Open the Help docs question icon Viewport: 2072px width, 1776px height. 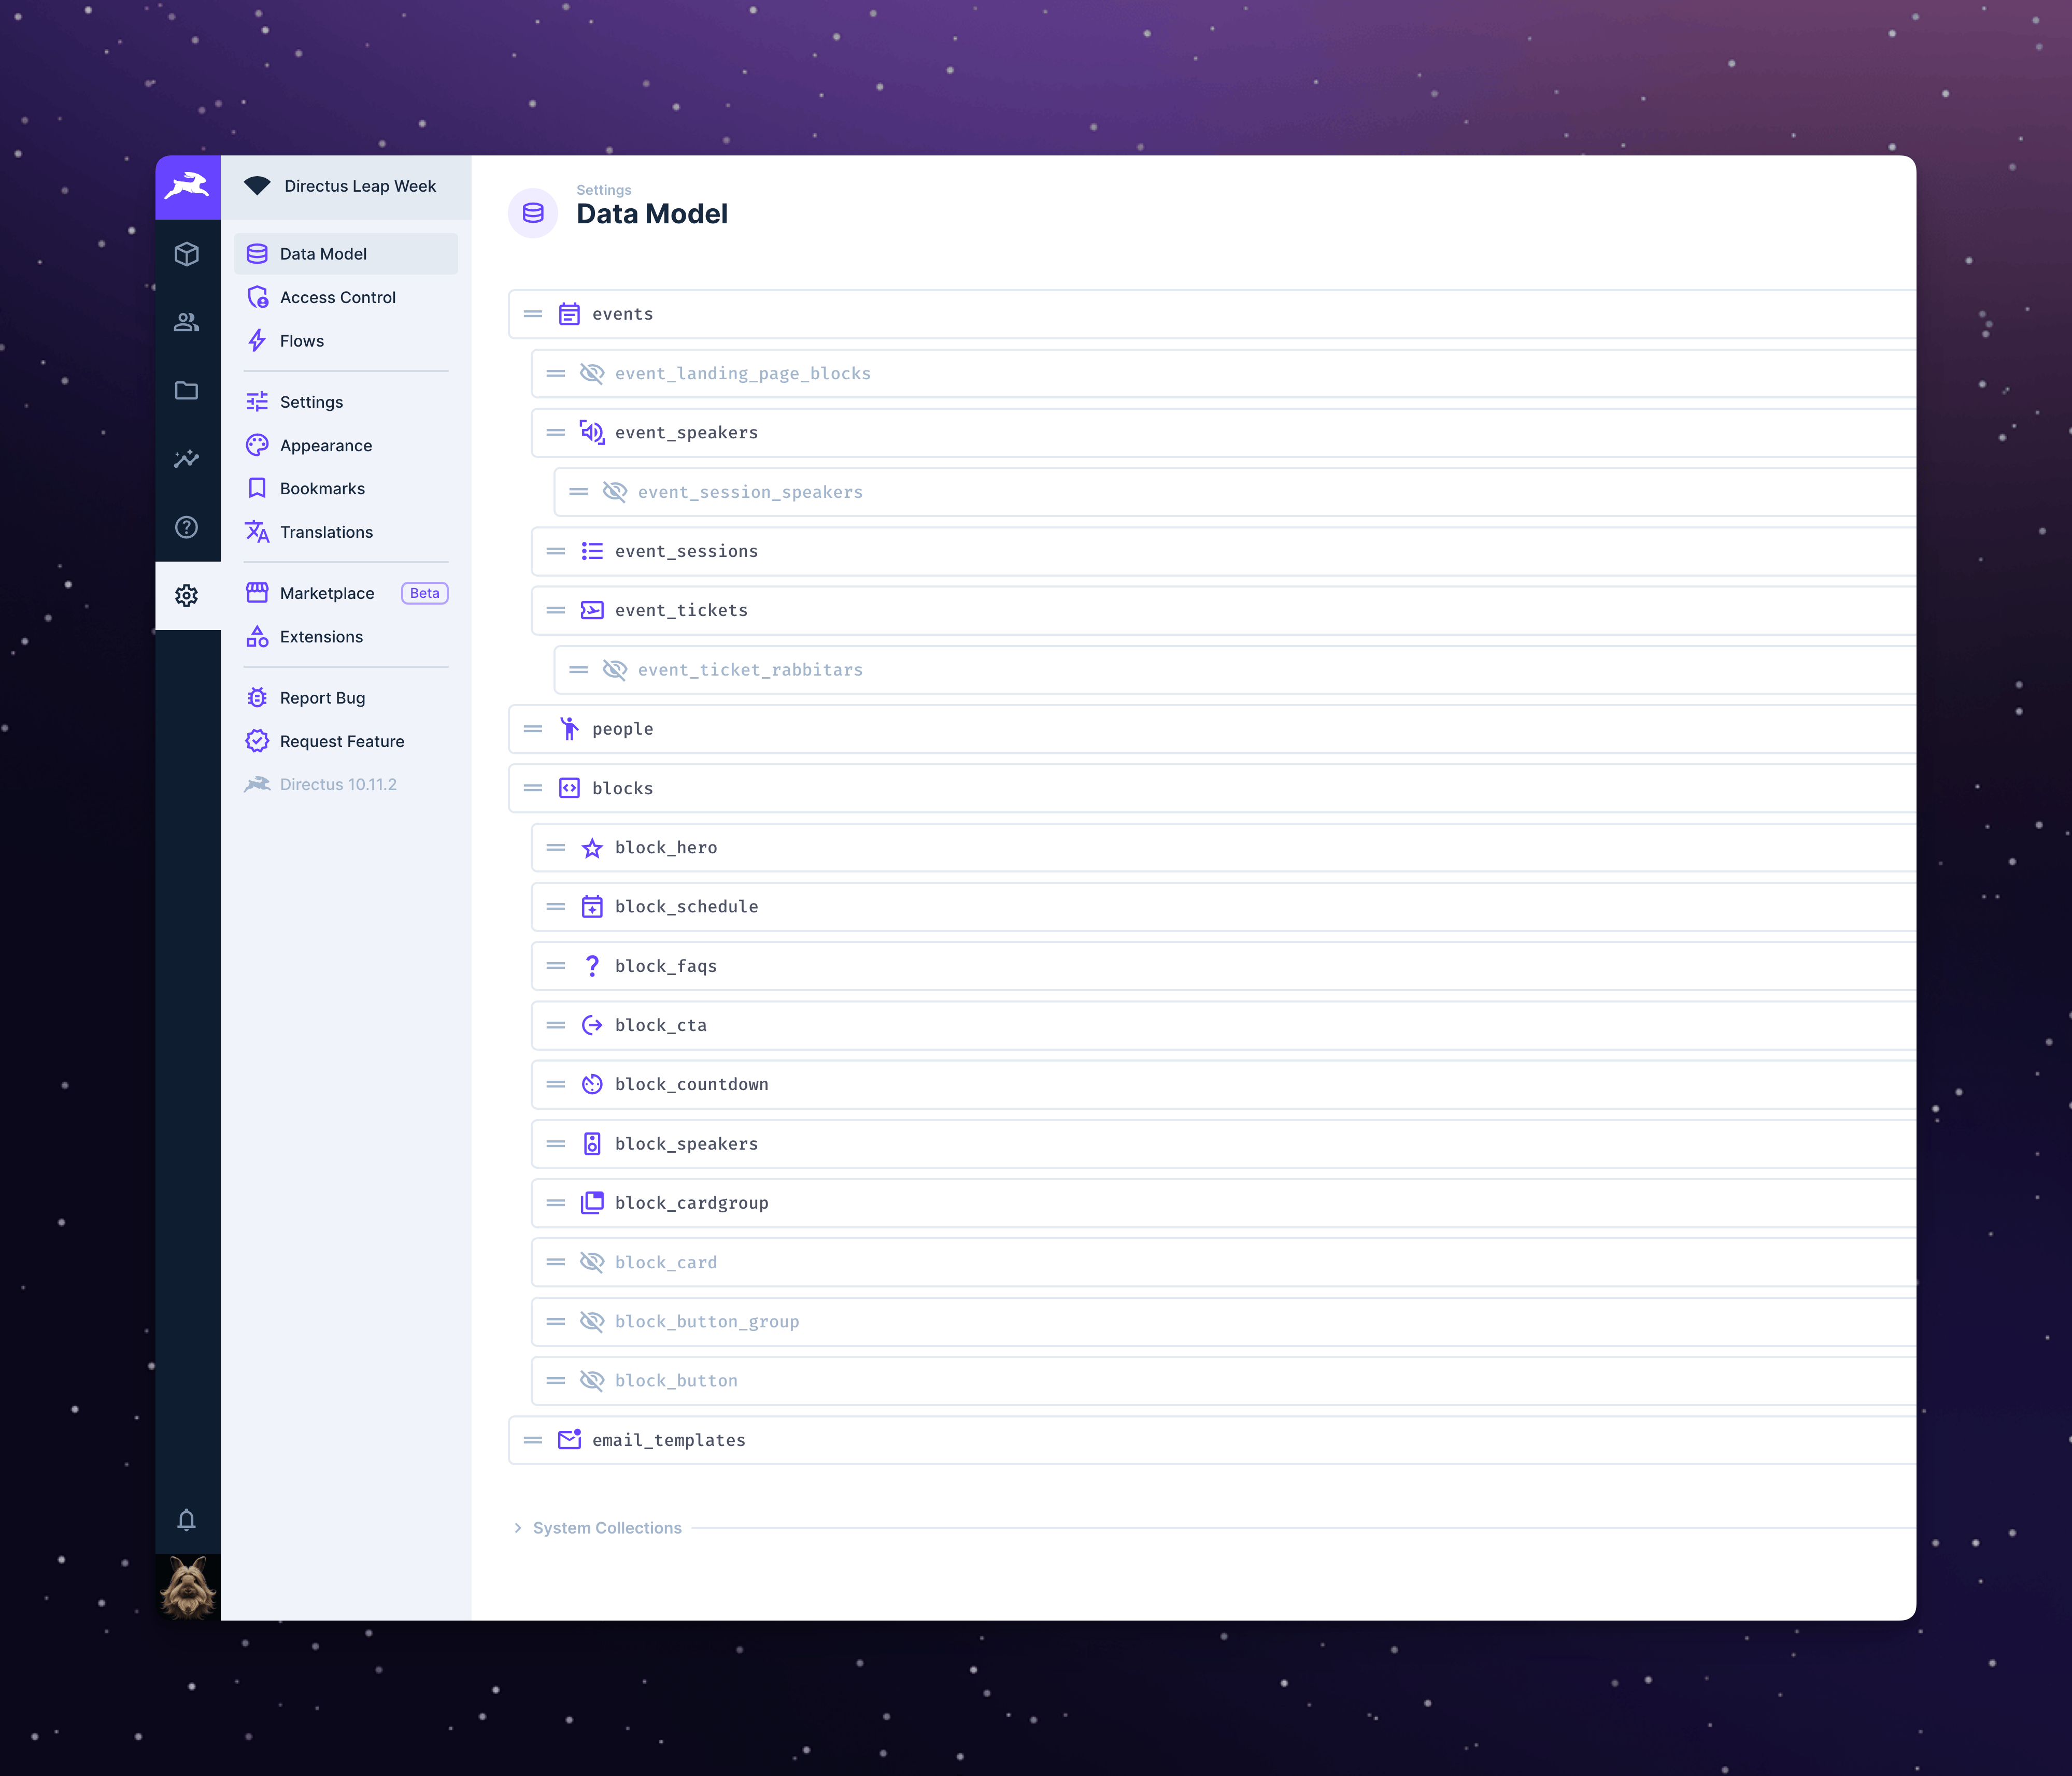tap(187, 527)
